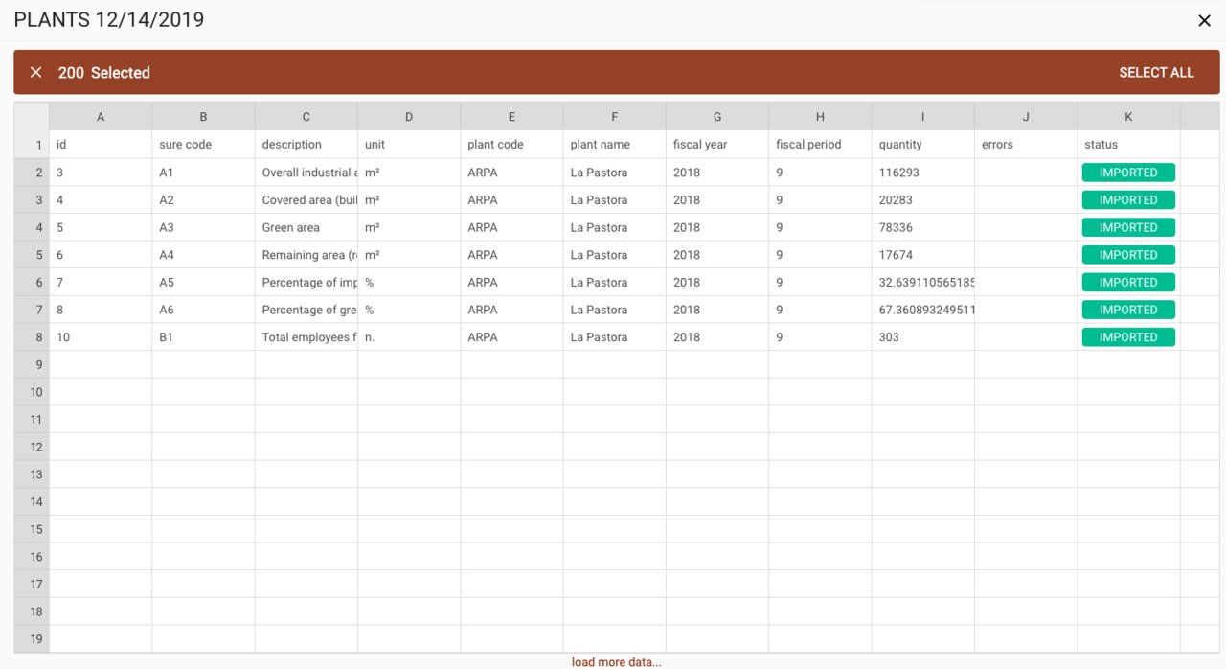The height and width of the screenshot is (669, 1226).
Task: Clear selection with the X icon
Action: (36, 73)
